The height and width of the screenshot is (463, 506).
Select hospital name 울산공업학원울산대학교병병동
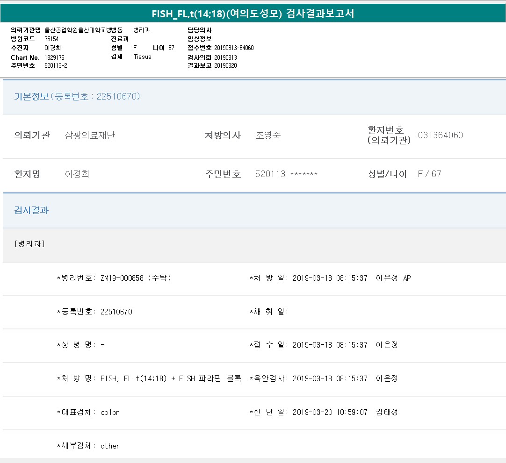[84, 30]
